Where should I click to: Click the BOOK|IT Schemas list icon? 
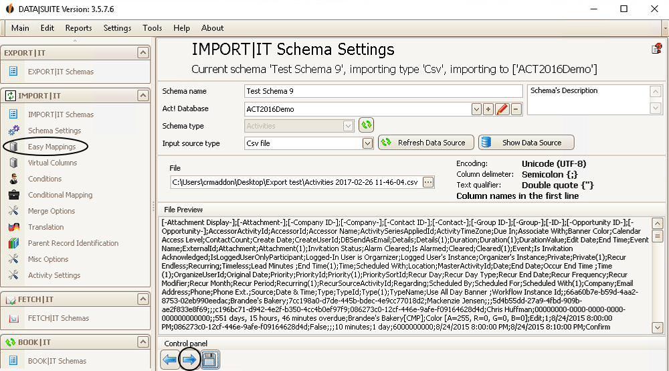(x=13, y=360)
